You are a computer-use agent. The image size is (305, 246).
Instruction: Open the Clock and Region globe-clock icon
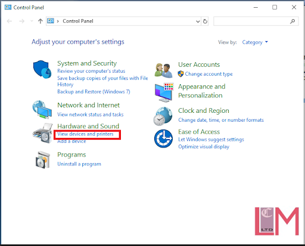click(x=163, y=116)
